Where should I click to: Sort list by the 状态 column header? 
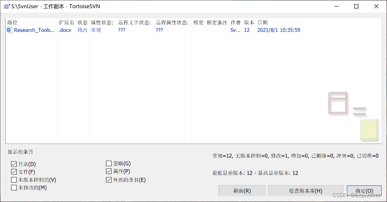tap(82, 22)
